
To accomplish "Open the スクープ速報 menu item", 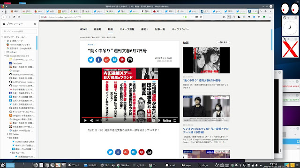I will [127, 29].
